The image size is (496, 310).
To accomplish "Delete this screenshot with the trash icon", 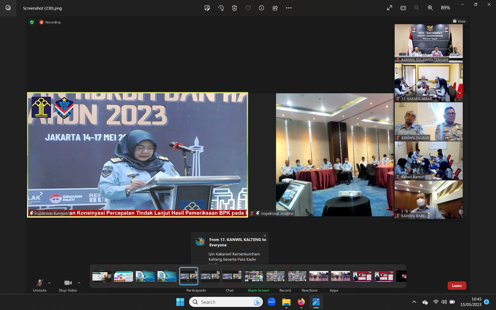I will click(x=235, y=8).
